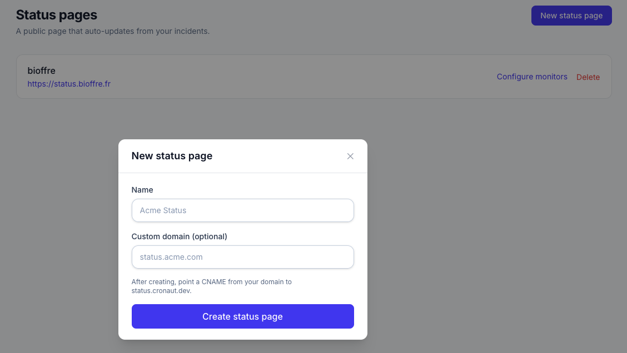Click the Status pages heading

[x=56, y=15]
